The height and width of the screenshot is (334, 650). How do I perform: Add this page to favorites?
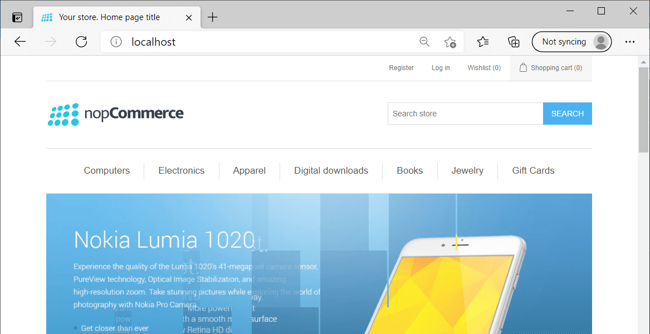pyautogui.click(x=450, y=42)
